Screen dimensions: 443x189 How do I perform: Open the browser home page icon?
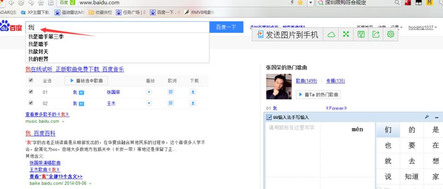(x=40, y=3)
